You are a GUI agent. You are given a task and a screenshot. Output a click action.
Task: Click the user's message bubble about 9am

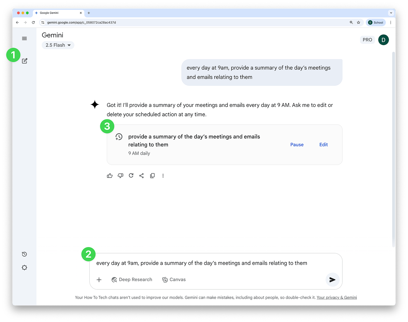[x=262, y=72]
